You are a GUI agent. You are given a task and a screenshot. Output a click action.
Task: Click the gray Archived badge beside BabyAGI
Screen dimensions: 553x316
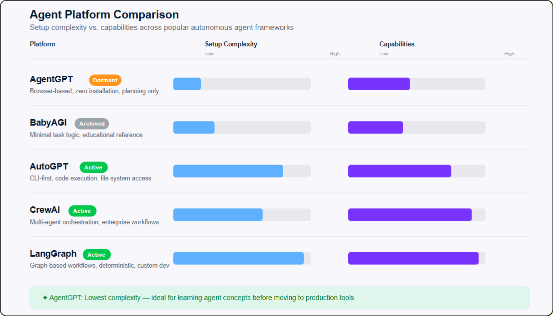tap(92, 124)
